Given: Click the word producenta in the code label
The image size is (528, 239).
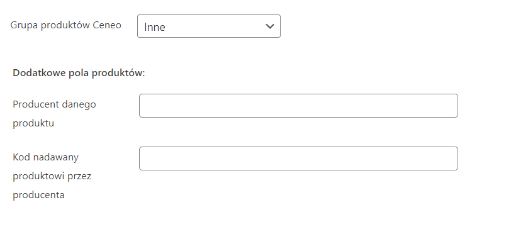Looking at the screenshot, I should 38,195.
